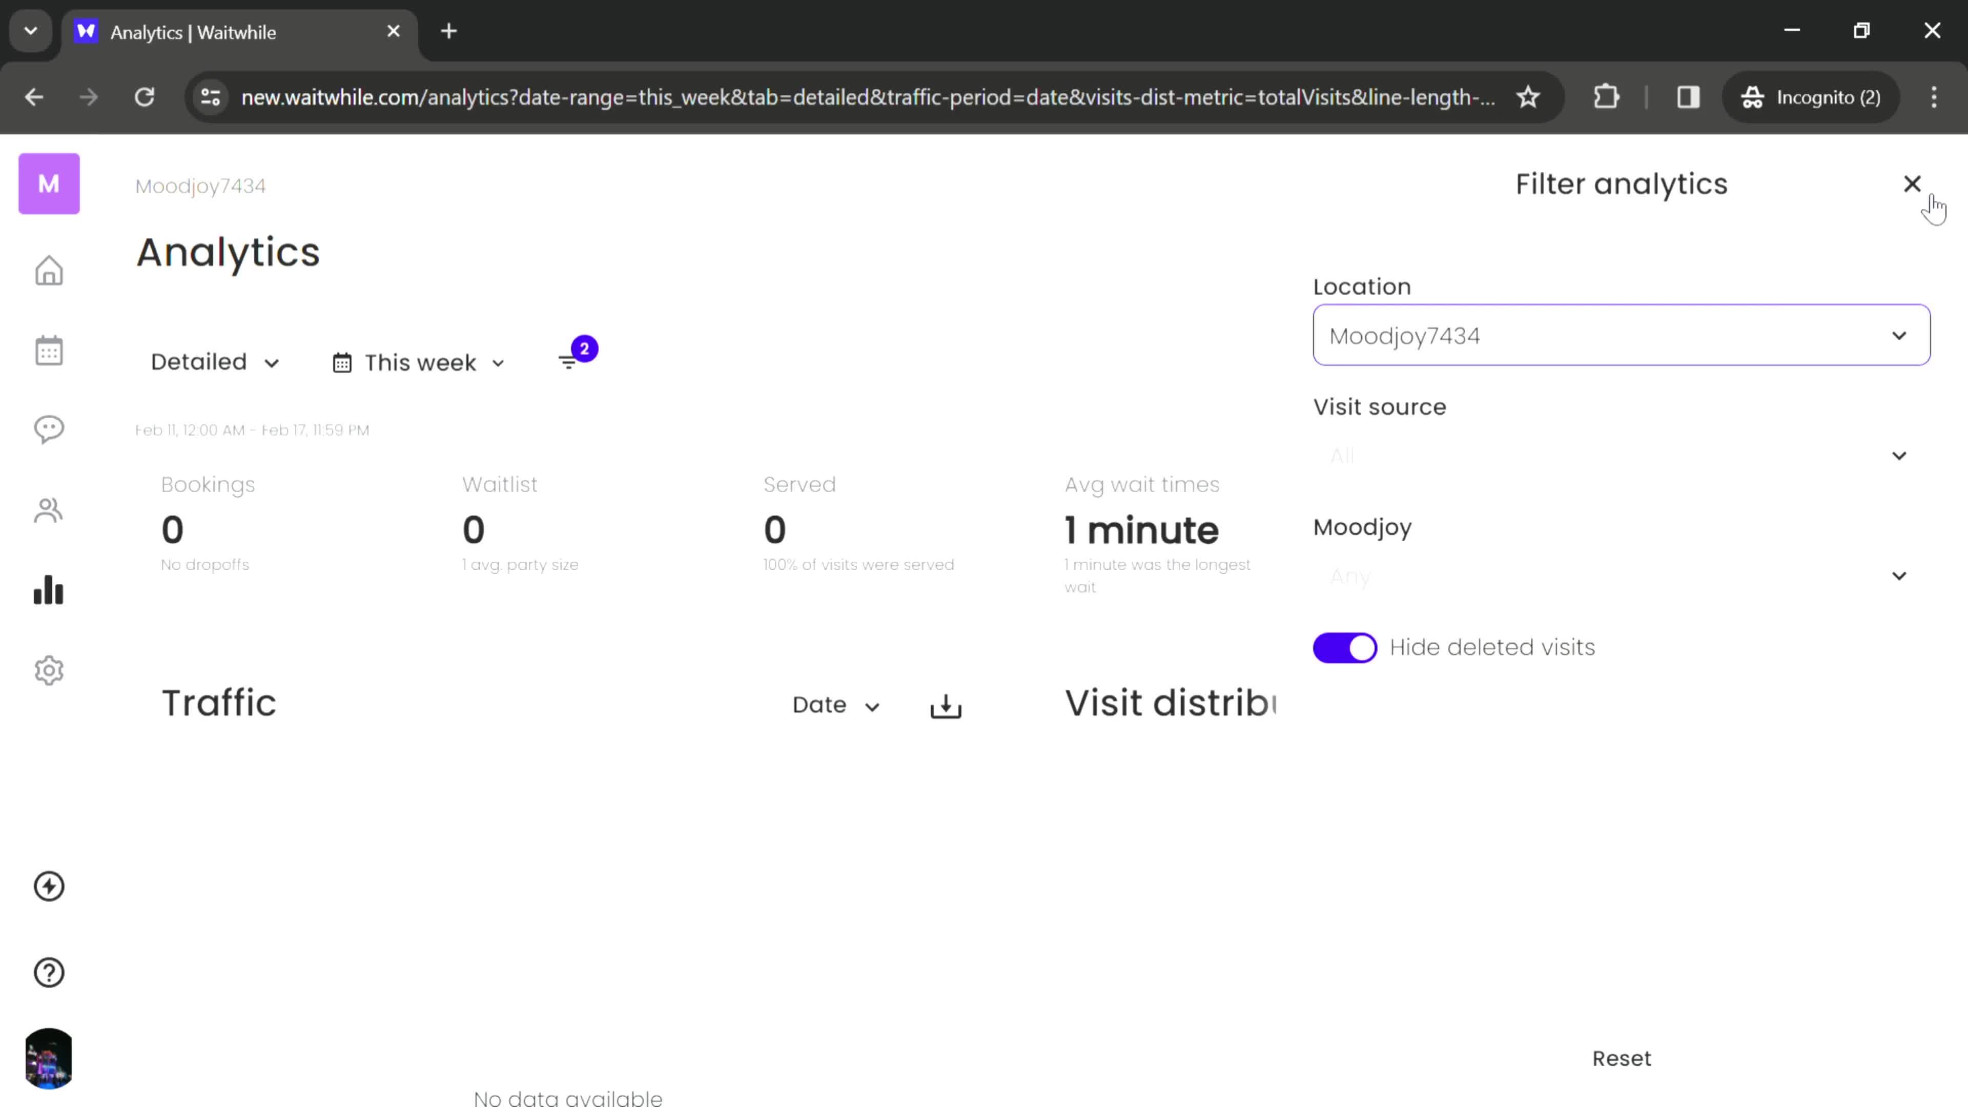1968x1107 pixels.
Task: Bookmark this page with the star icon
Action: click(x=1528, y=97)
